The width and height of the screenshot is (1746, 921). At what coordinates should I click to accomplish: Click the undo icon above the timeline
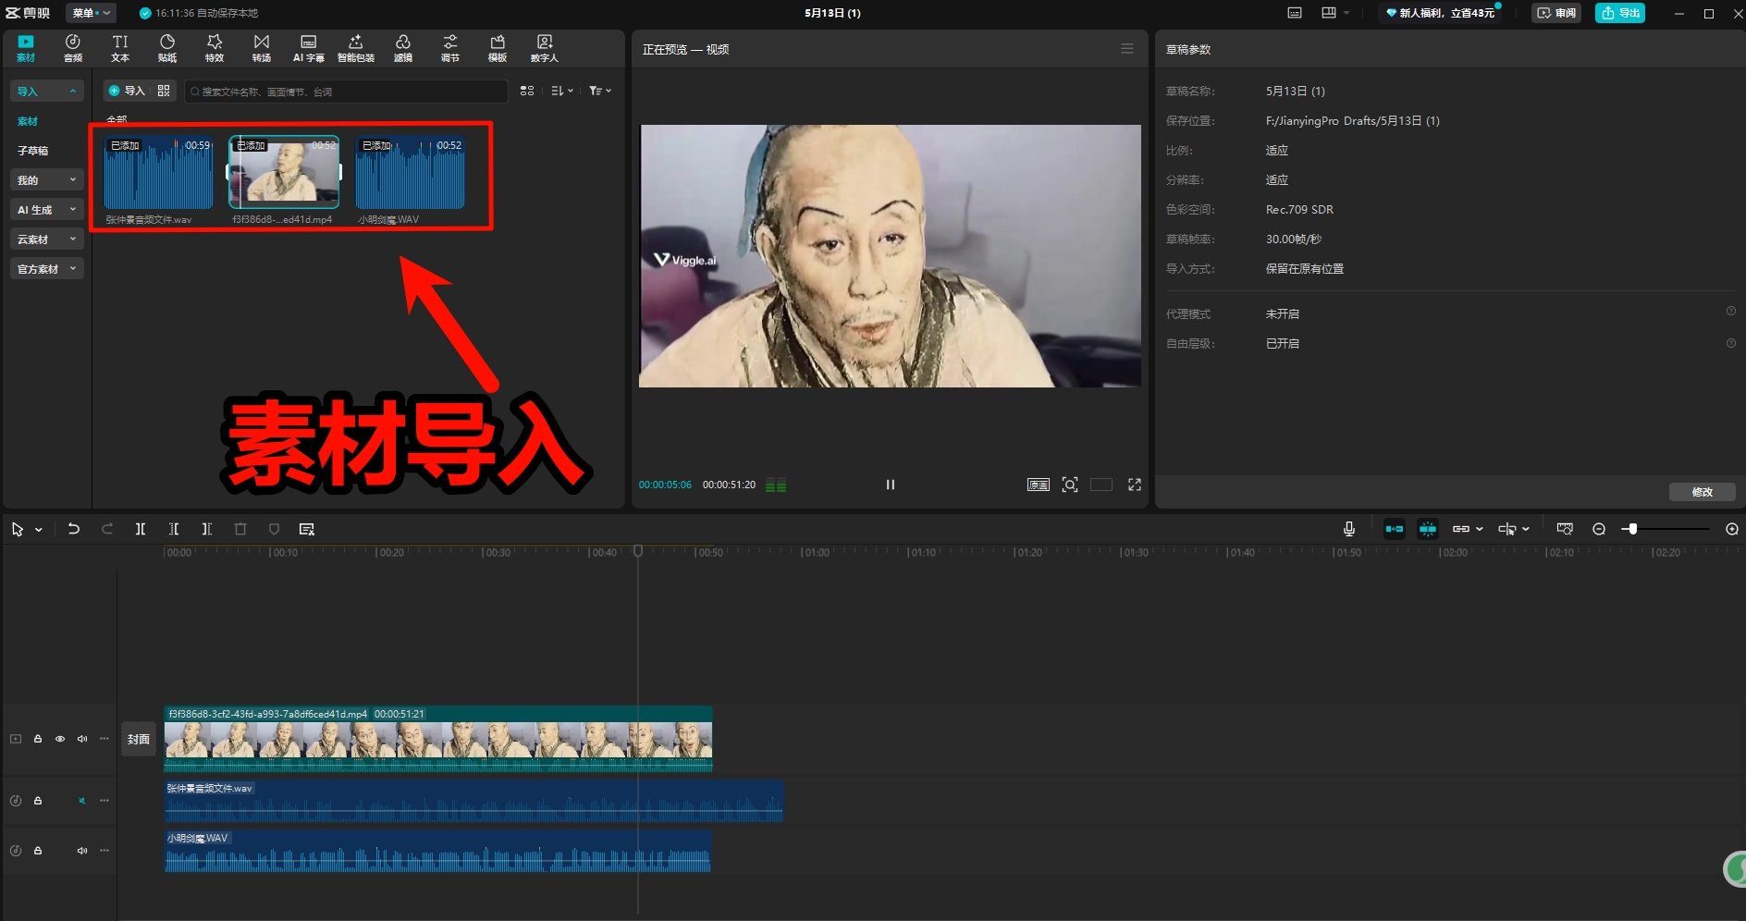point(74,528)
